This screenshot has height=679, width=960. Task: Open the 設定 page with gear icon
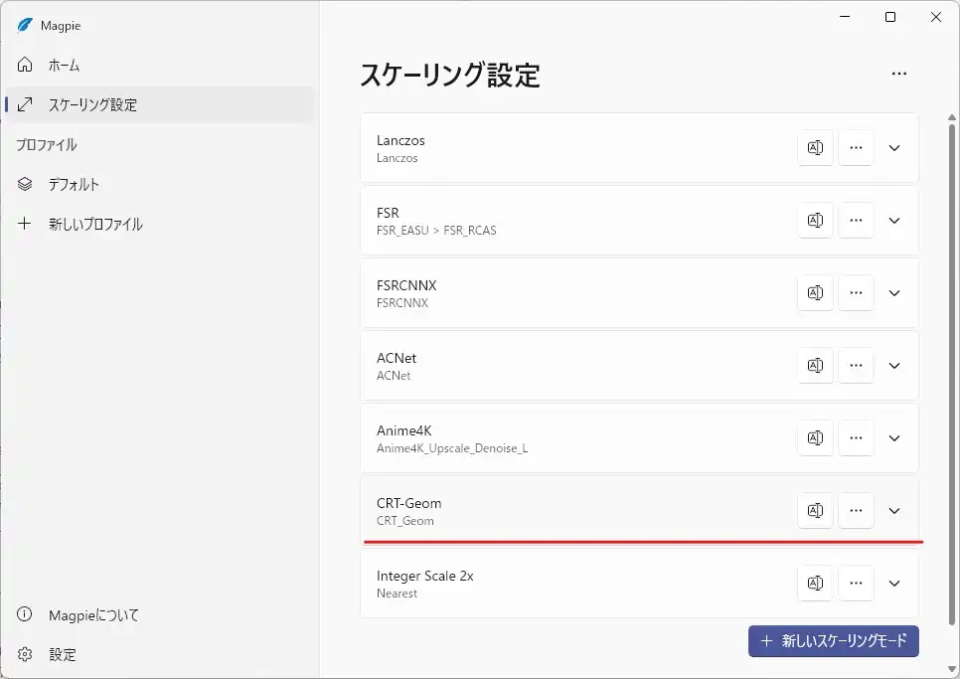[x=62, y=654]
